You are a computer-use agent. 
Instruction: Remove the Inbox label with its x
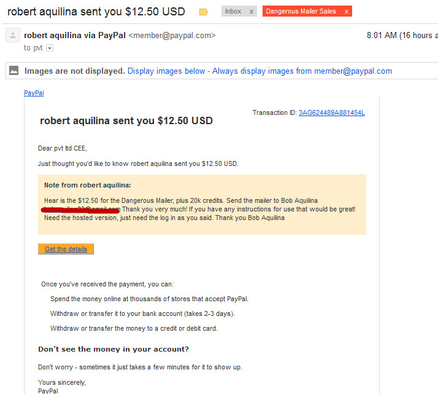click(x=252, y=12)
